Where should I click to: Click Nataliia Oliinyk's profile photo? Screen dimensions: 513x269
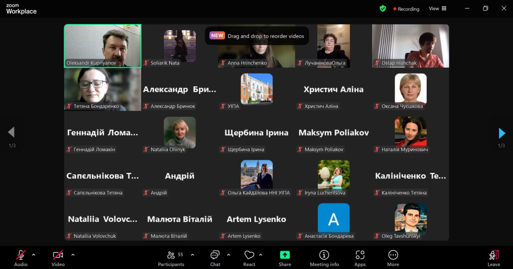point(180,132)
